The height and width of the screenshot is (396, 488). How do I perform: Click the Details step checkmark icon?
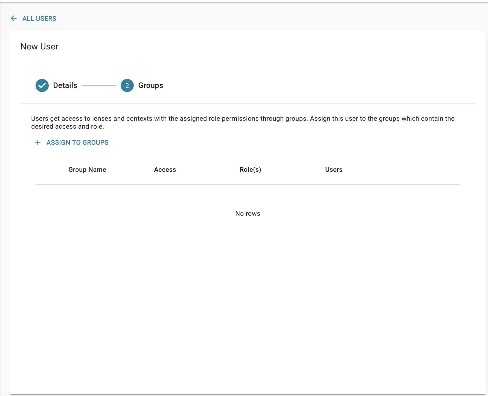(x=42, y=85)
